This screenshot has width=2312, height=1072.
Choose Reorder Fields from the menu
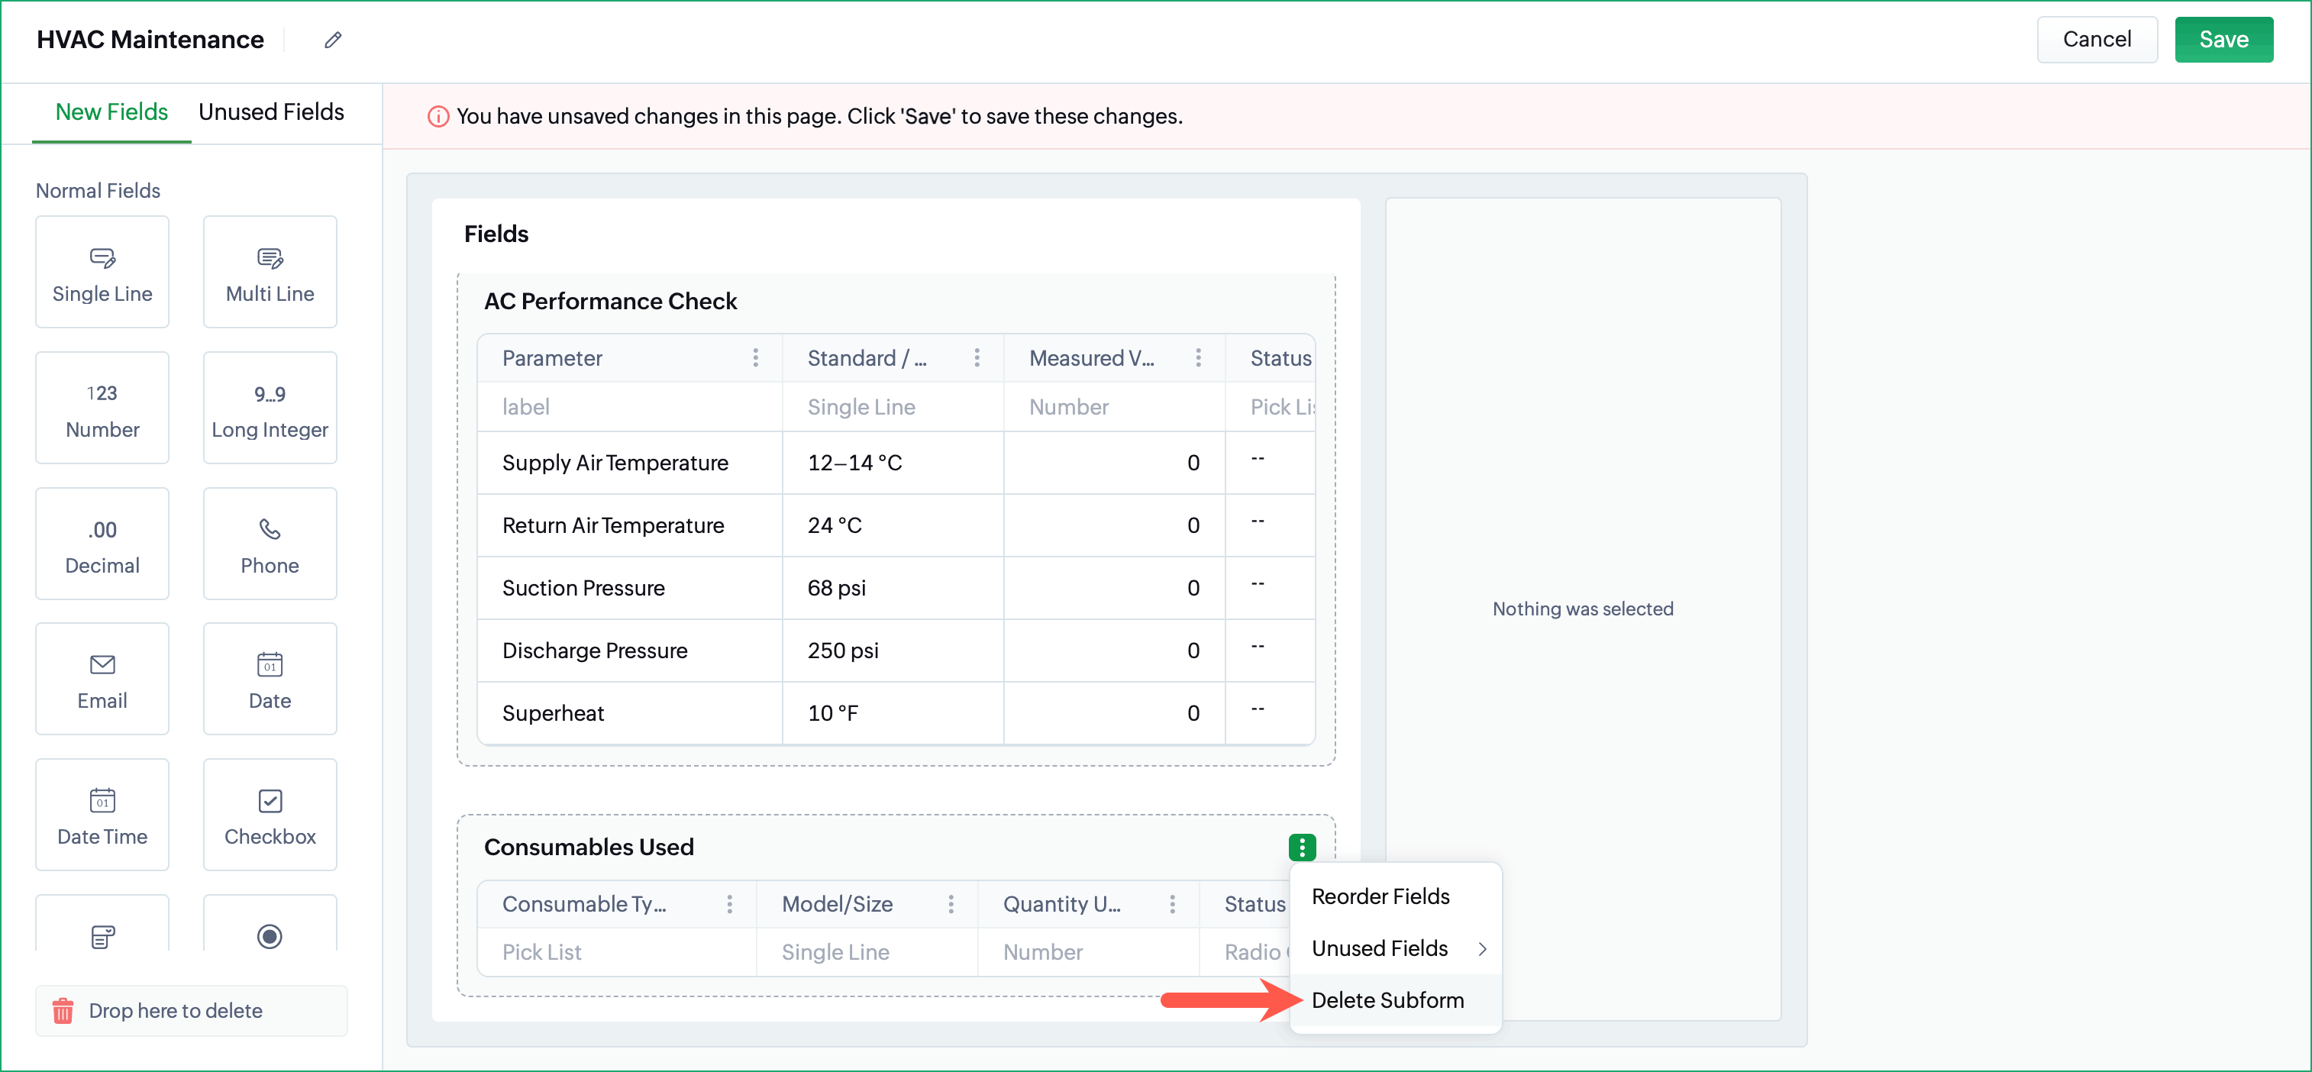[1396, 896]
